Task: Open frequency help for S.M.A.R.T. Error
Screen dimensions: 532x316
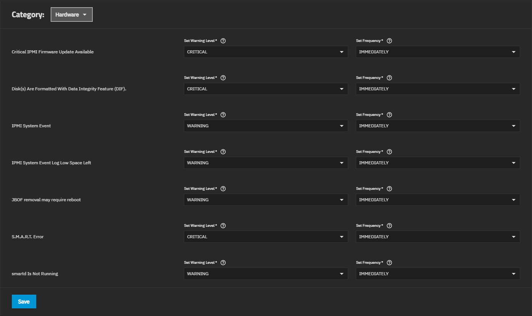Action: (389, 226)
